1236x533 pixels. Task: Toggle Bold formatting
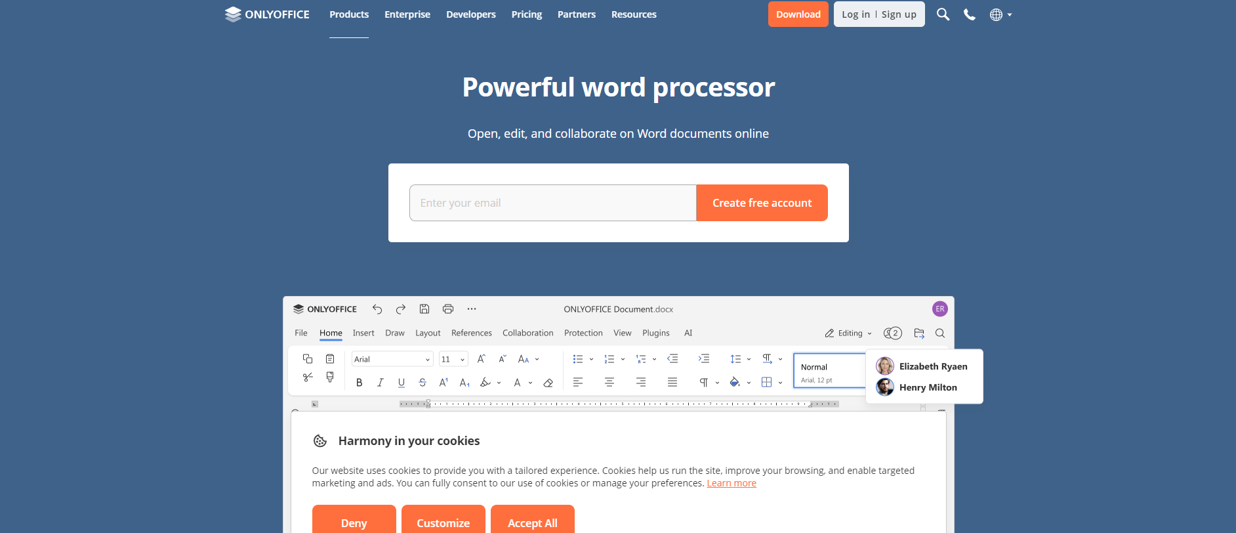pyautogui.click(x=360, y=383)
